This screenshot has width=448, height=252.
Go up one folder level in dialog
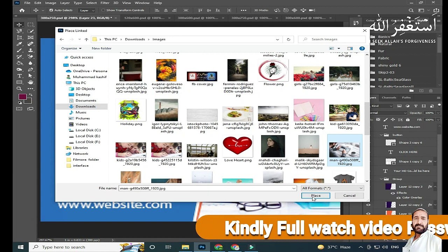pos(86,39)
